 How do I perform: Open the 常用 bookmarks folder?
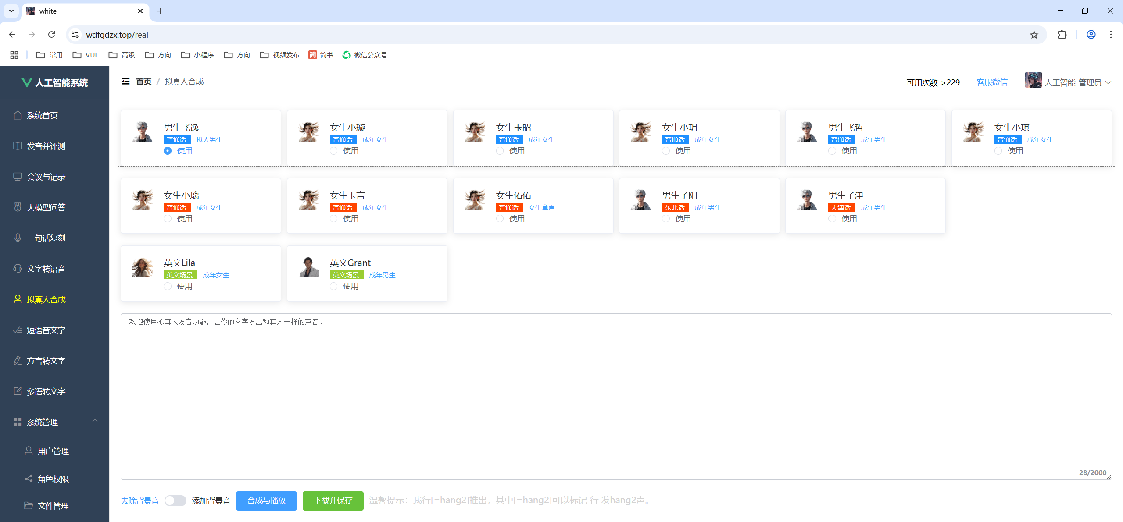49,55
